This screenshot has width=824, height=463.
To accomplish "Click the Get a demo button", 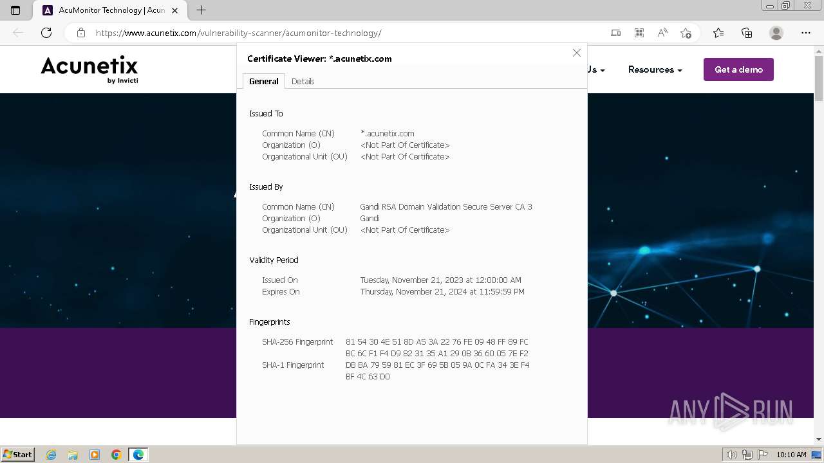I will (738, 69).
